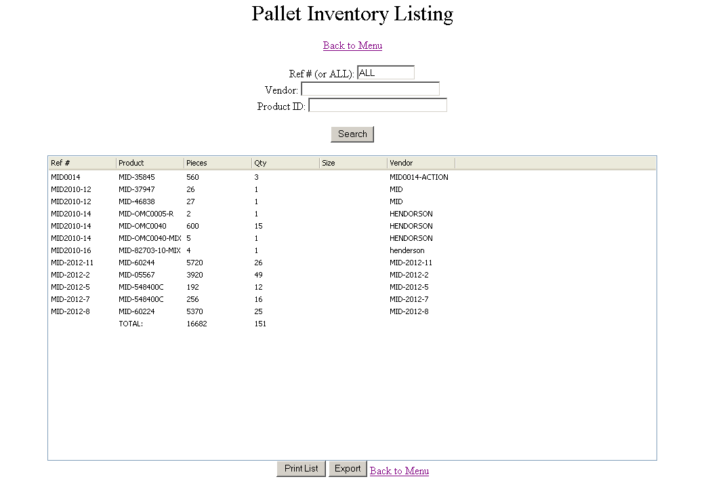
Task: Click the Print List button
Action: pyautogui.click(x=301, y=469)
